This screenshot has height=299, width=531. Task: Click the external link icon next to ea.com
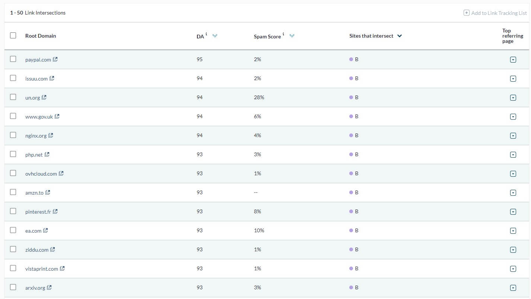[x=46, y=230]
